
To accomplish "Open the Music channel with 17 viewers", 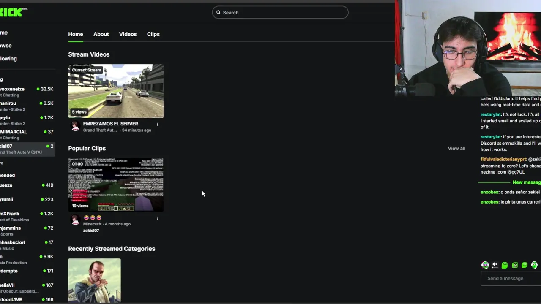I will [x=27, y=245].
